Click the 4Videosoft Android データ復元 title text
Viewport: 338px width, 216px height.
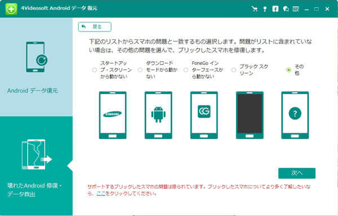(x=59, y=8)
